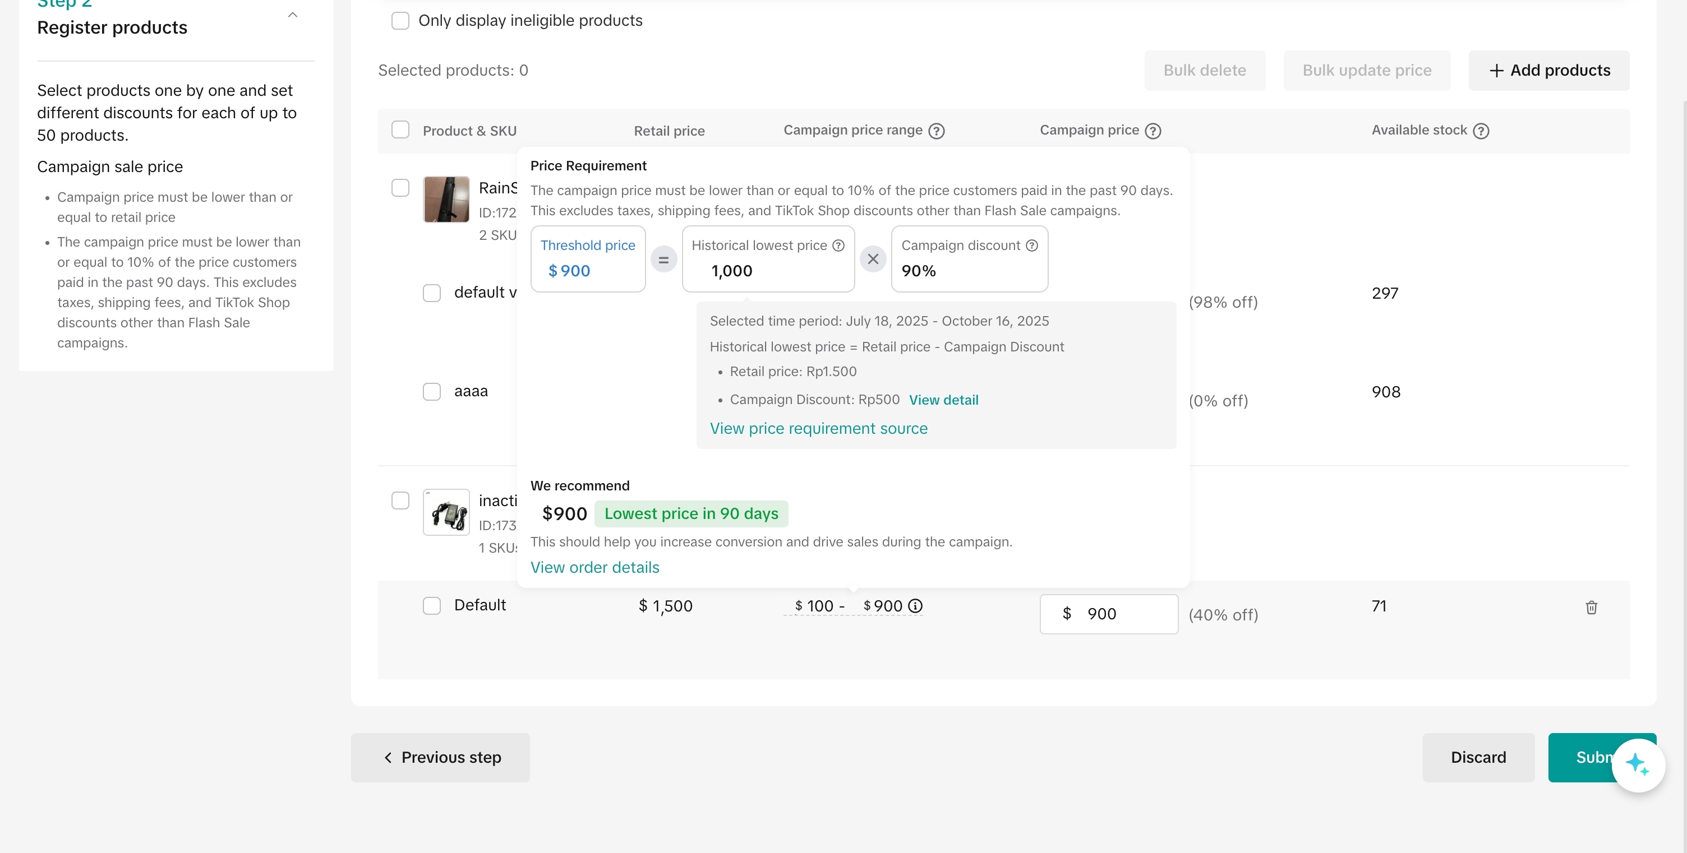Image resolution: width=1687 pixels, height=853 pixels.
Task: Click View detail next to Campaign Discount
Action: [943, 400]
